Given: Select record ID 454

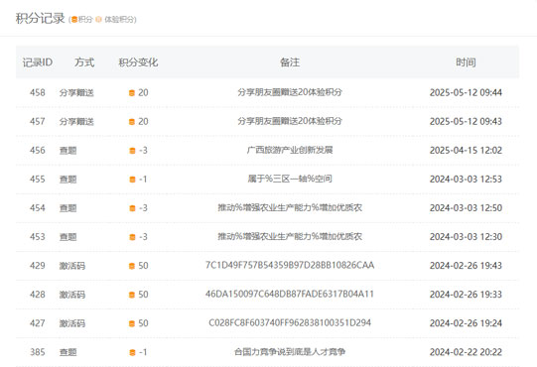Looking at the screenshot, I should click(38, 208).
